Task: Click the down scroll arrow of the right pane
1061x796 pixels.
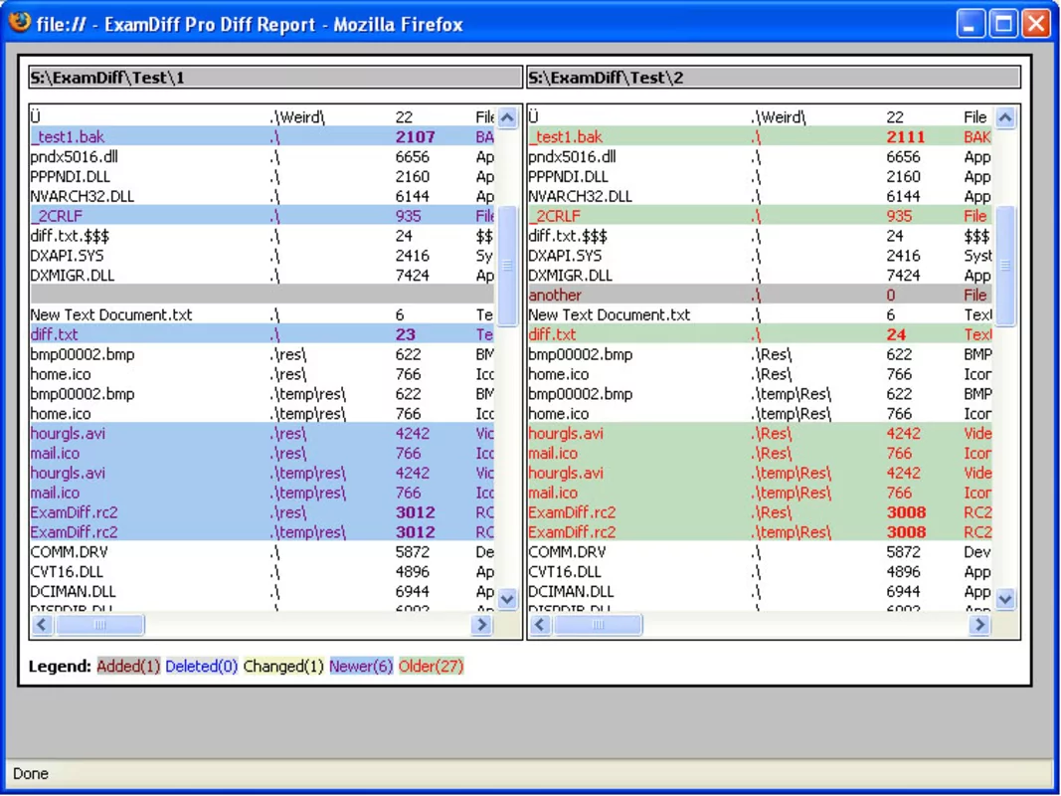Action: point(1005,599)
